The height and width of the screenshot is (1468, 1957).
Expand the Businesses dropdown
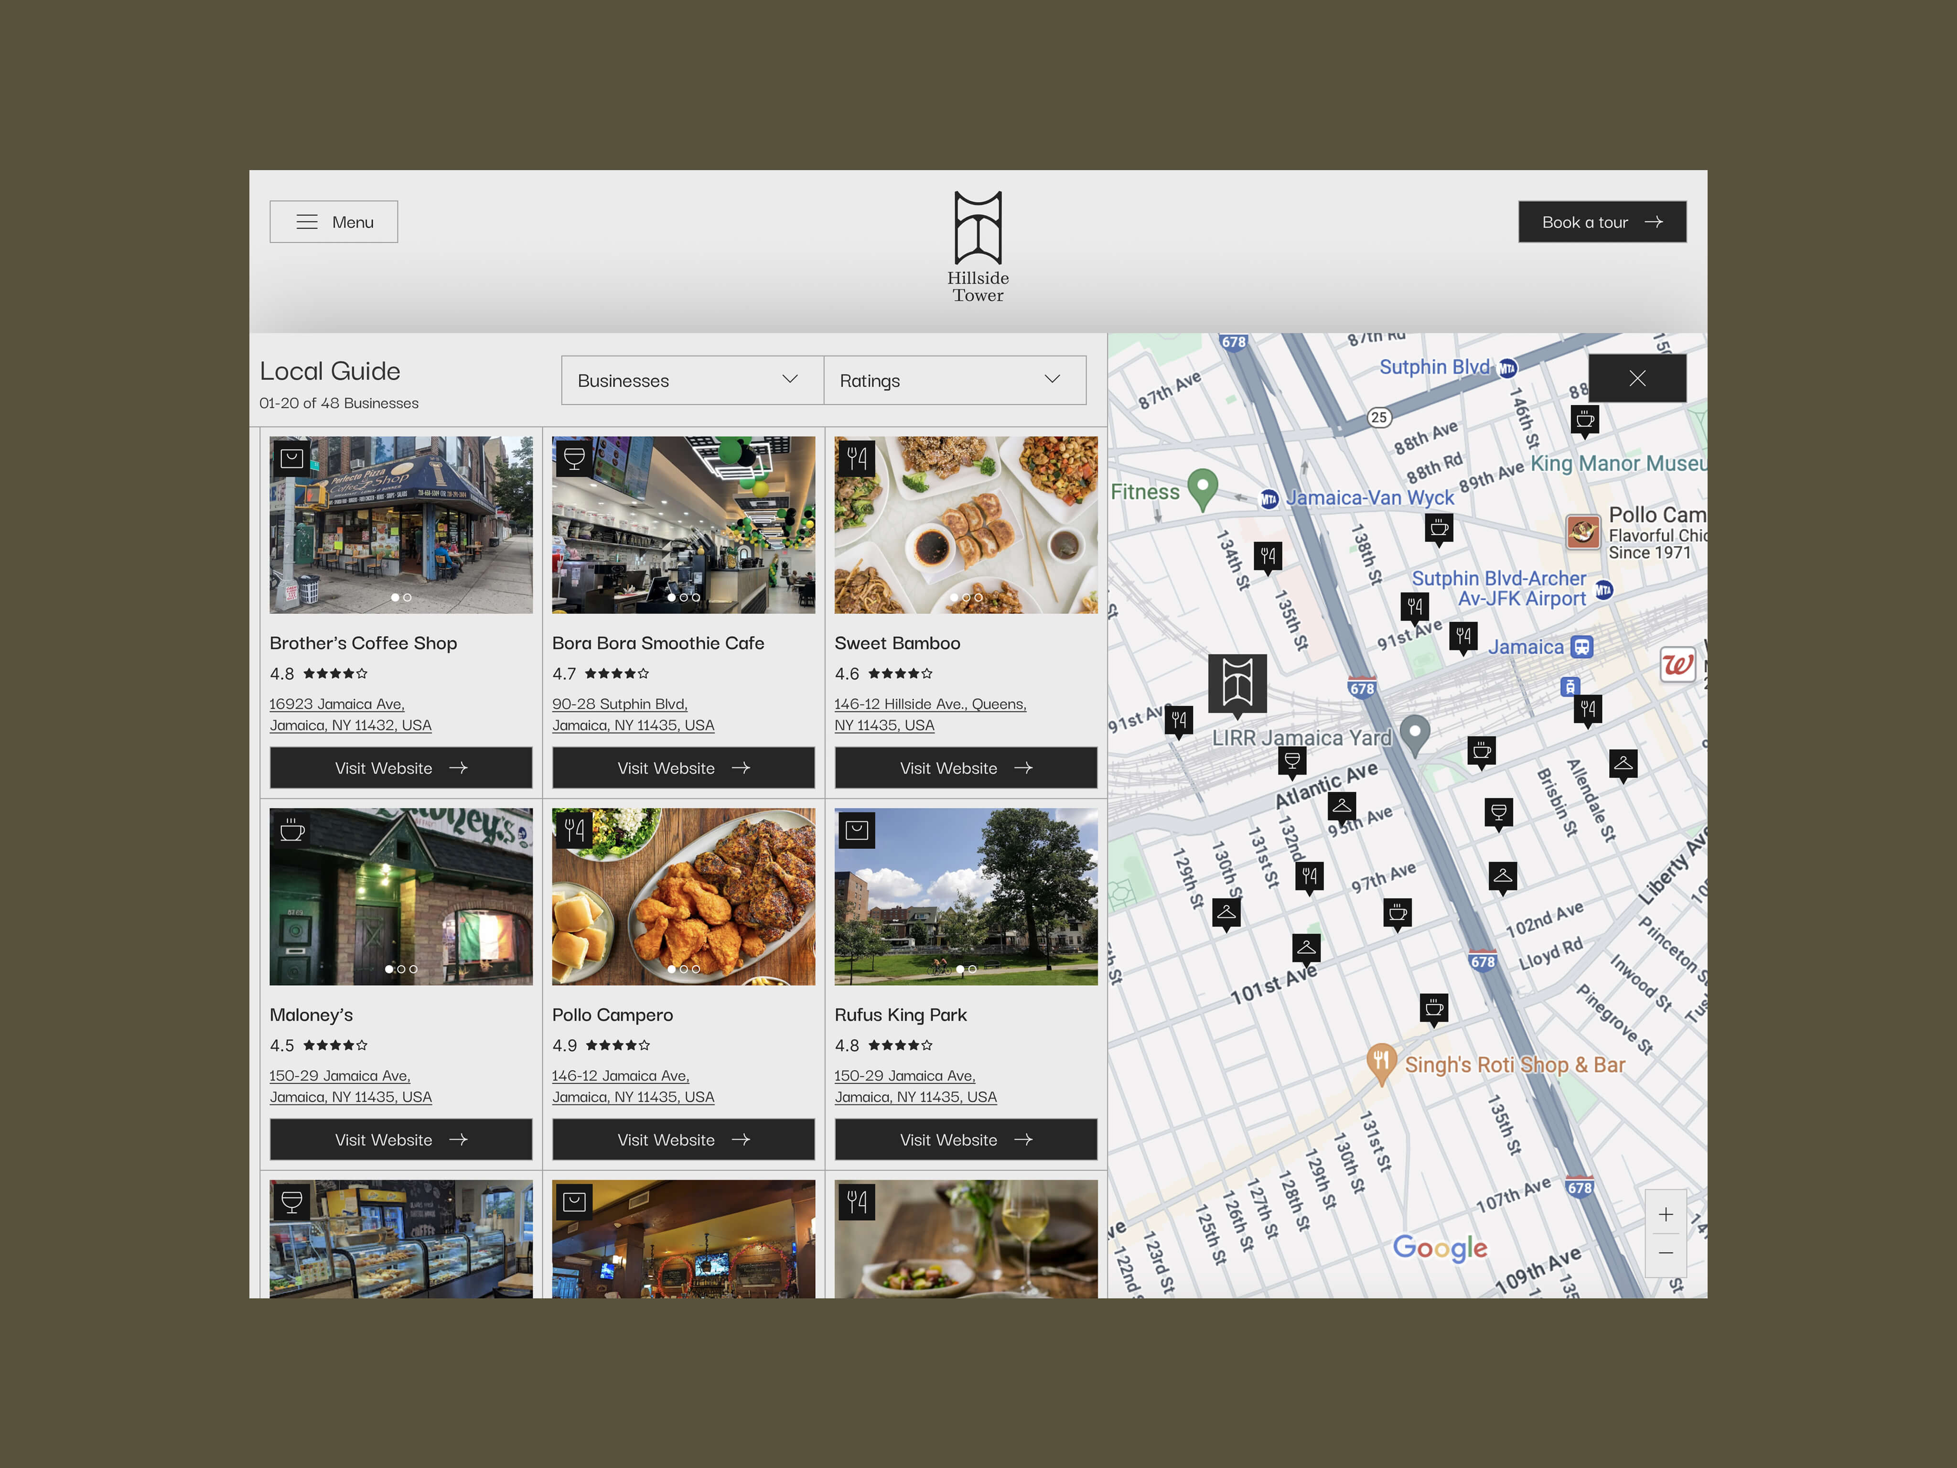tap(692, 380)
